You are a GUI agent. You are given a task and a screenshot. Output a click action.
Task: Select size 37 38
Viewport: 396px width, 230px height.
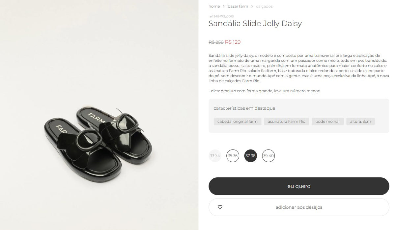250,156
